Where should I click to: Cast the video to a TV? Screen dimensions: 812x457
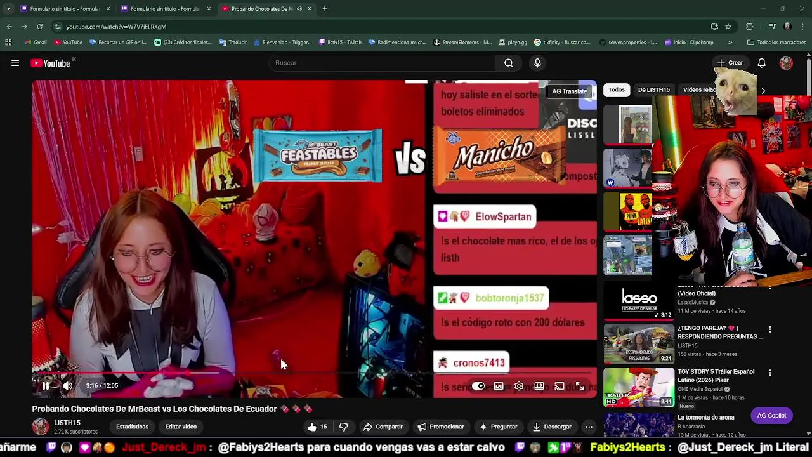559,386
